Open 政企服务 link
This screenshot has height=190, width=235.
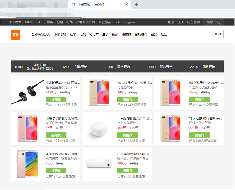pos(105,22)
